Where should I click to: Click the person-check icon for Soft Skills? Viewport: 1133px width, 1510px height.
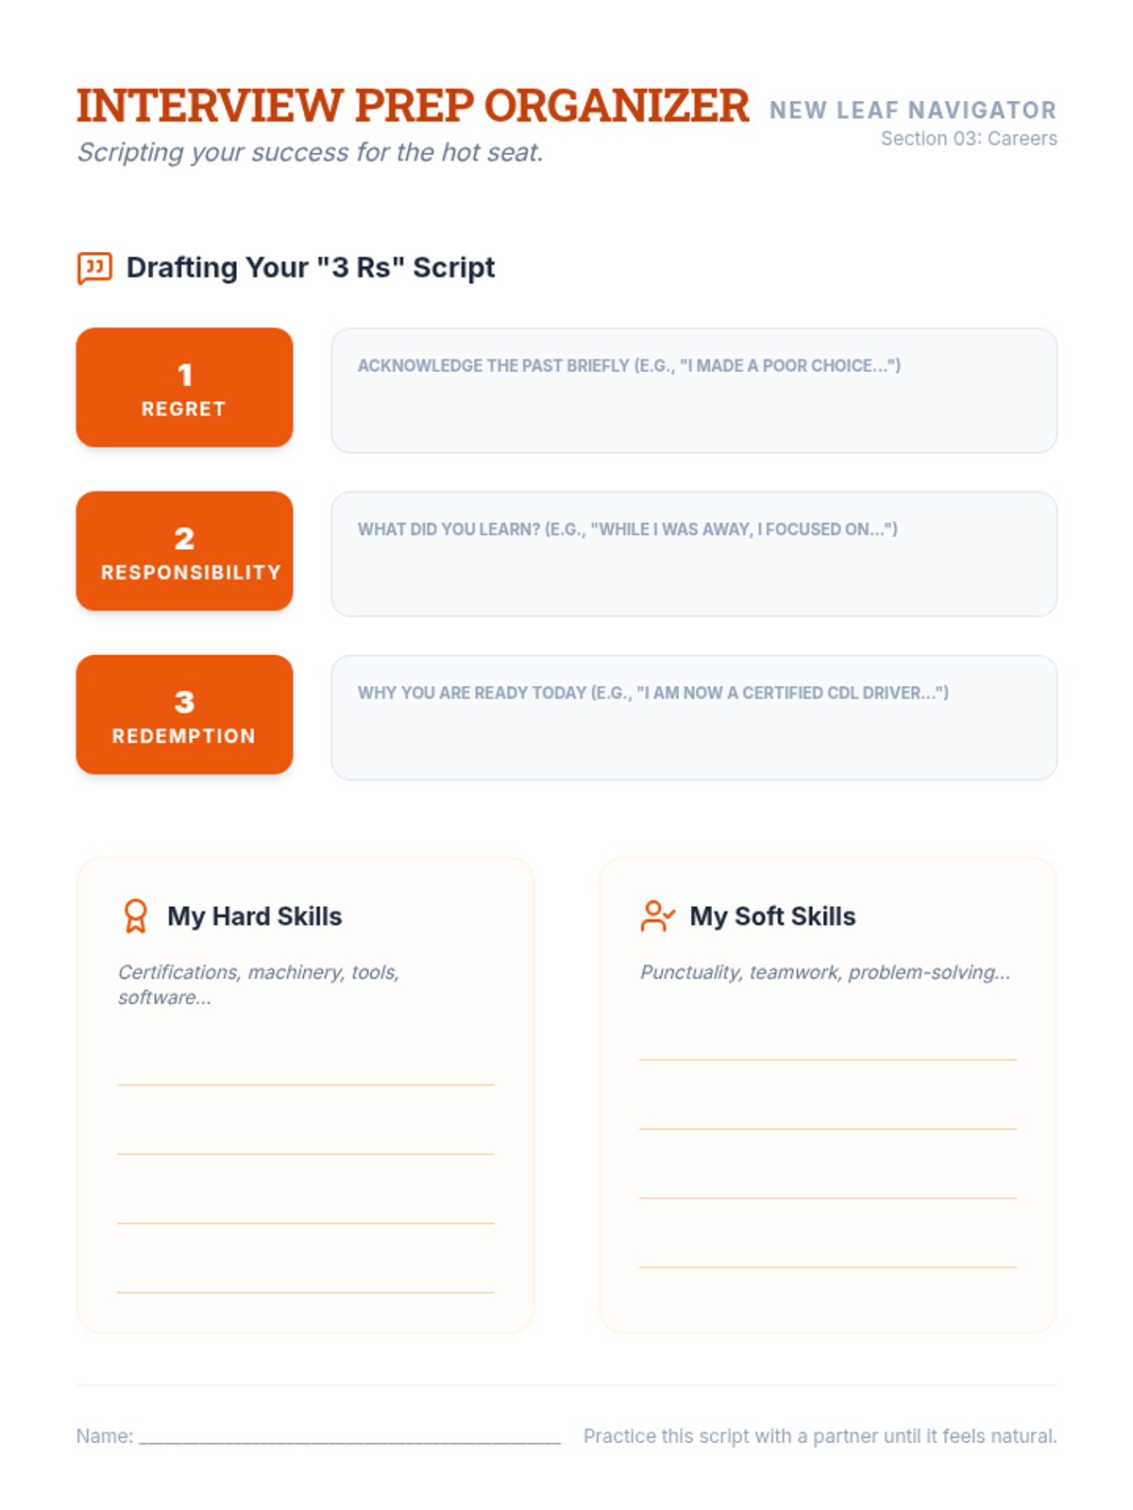pos(657,915)
